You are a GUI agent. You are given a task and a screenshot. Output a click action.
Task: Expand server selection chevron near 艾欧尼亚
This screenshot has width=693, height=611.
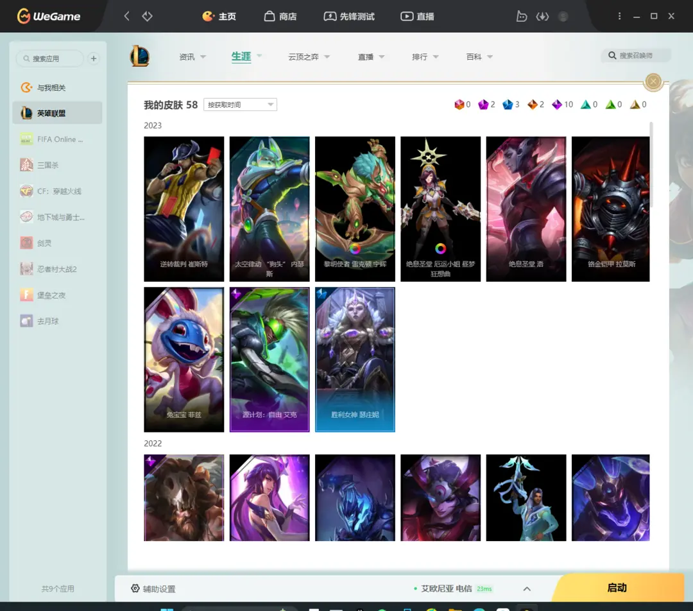(x=527, y=589)
